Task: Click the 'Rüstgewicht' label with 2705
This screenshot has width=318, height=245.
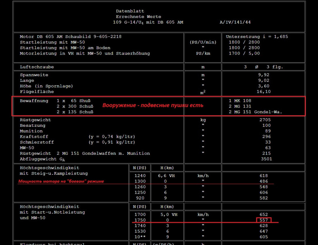Action: [x=35, y=120]
